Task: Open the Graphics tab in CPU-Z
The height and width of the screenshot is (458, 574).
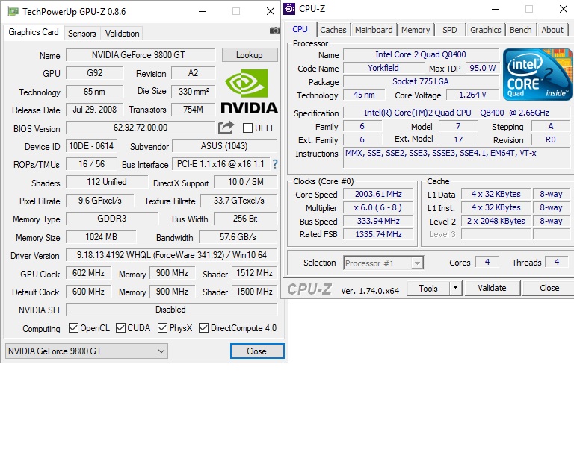Action: pos(485,30)
